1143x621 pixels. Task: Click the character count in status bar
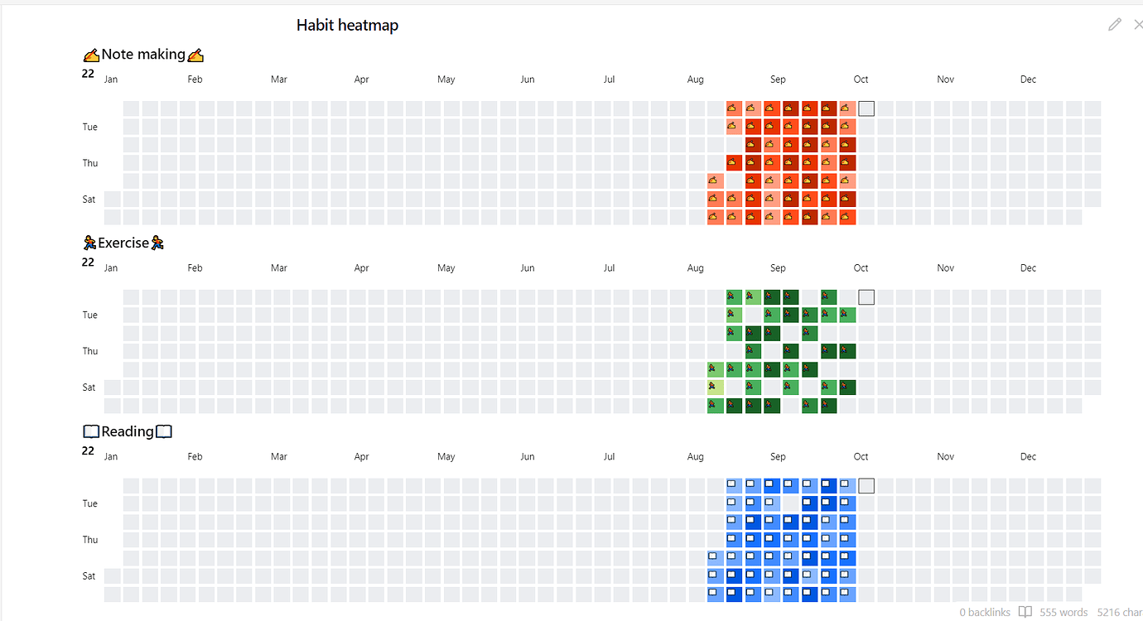[x=1119, y=612]
